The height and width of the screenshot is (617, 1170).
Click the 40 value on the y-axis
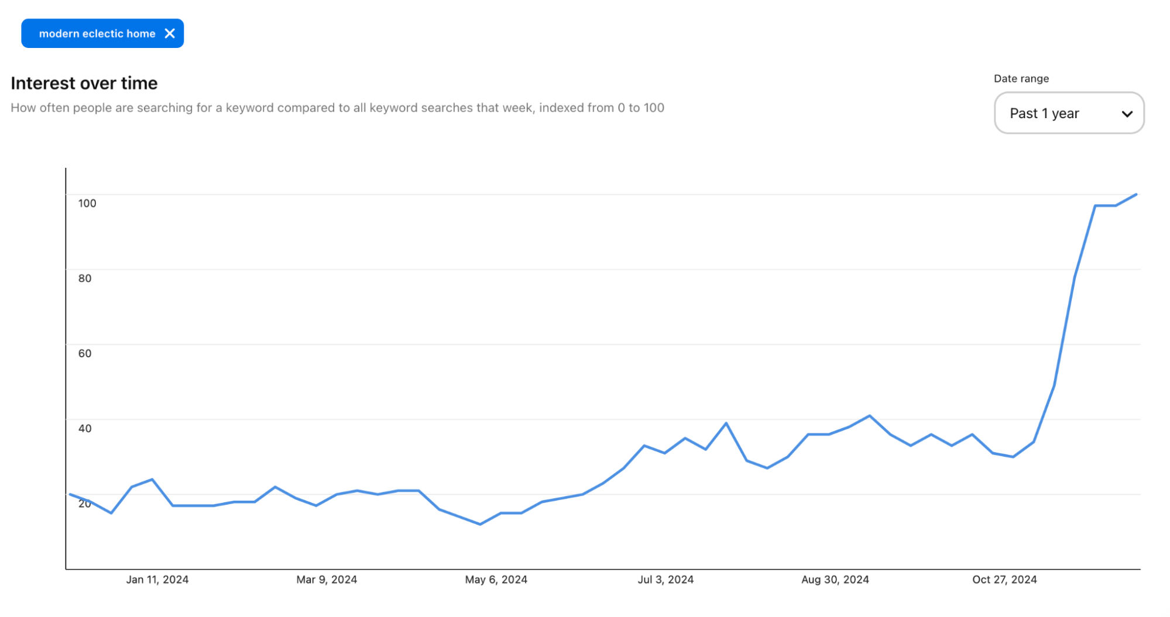click(x=85, y=428)
